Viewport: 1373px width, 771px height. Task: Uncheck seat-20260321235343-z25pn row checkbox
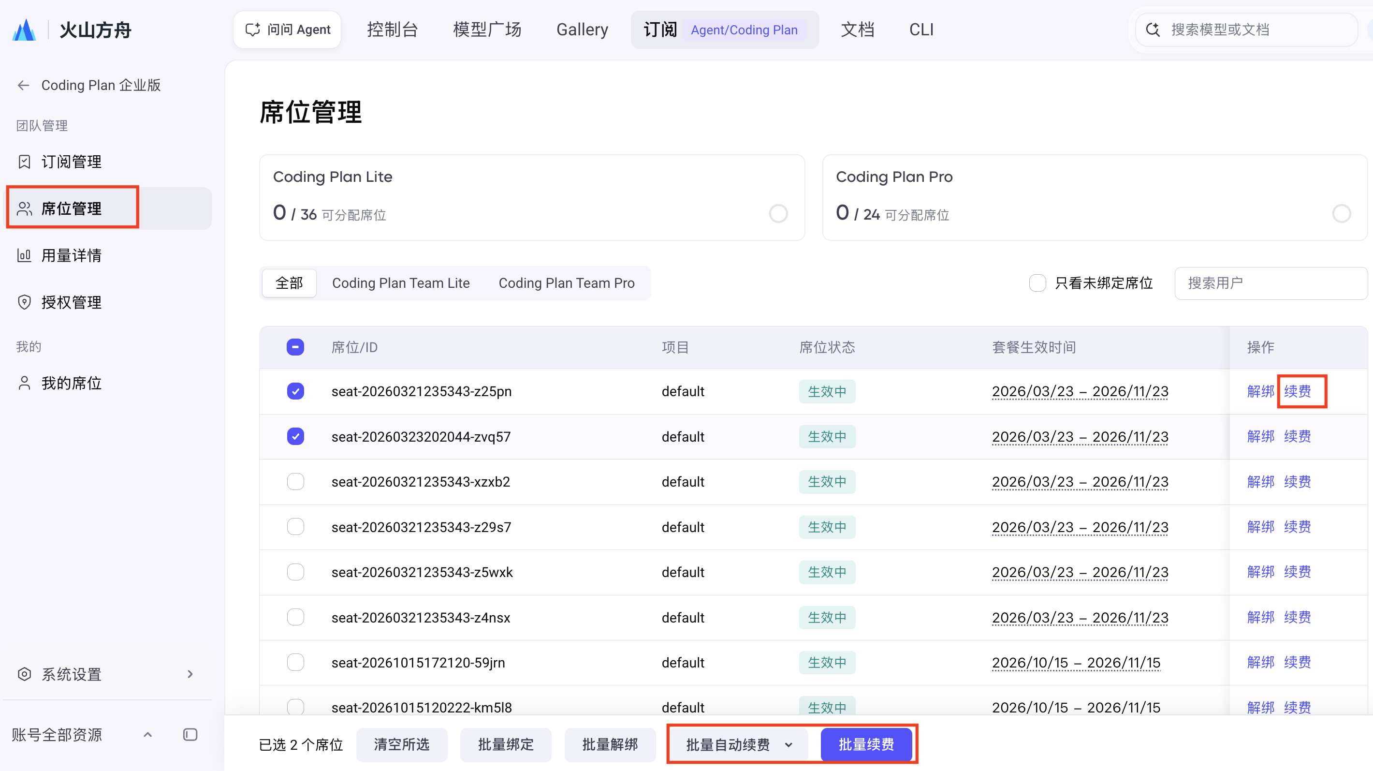click(295, 391)
